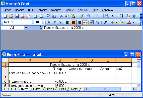Click the Permission document icon

[x=23, y=16]
